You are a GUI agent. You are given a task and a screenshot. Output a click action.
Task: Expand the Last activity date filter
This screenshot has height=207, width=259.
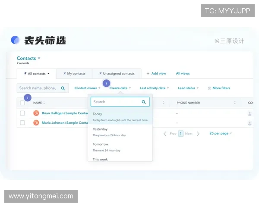tap(154, 88)
